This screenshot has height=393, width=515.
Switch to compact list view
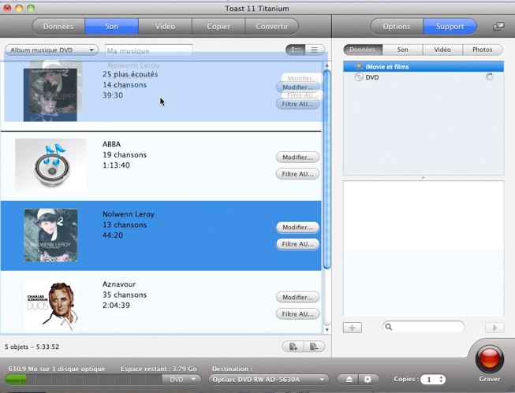pos(315,50)
